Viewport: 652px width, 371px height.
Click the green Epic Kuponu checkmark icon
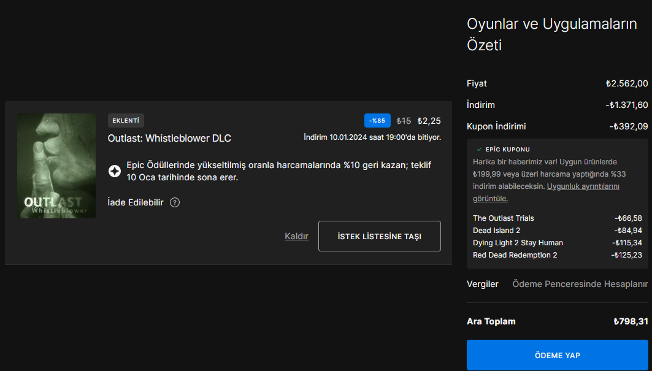click(479, 149)
